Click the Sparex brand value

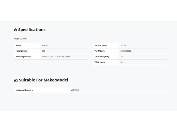click(45, 45)
